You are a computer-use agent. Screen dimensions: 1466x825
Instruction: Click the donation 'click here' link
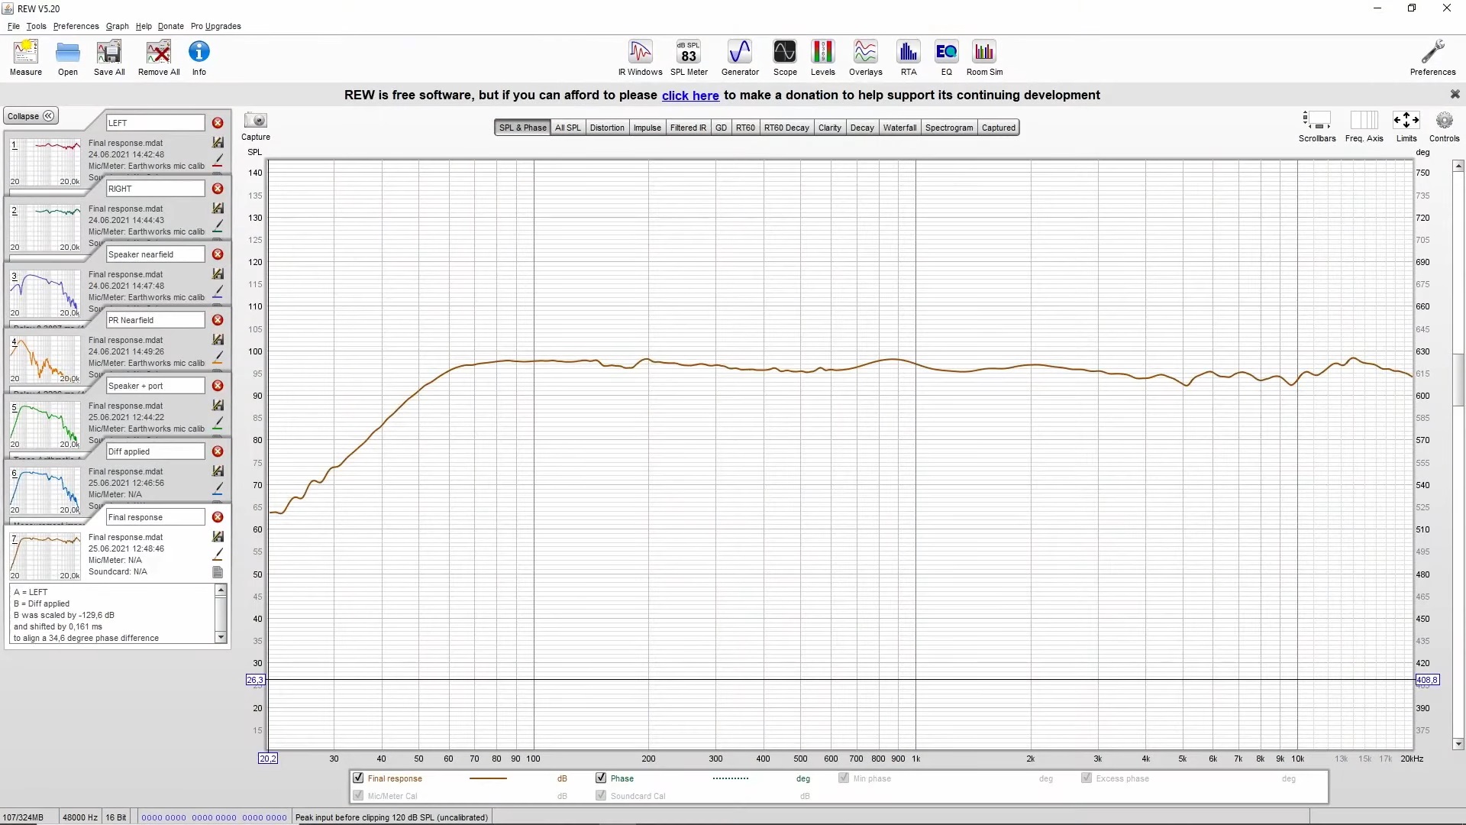tap(689, 95)
